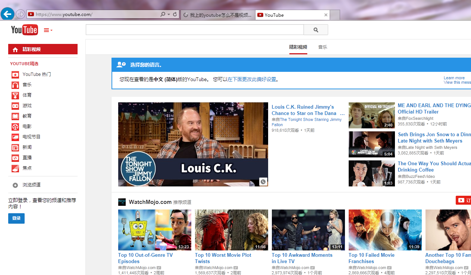Close the YouTube browser tab

click(326, 15)
